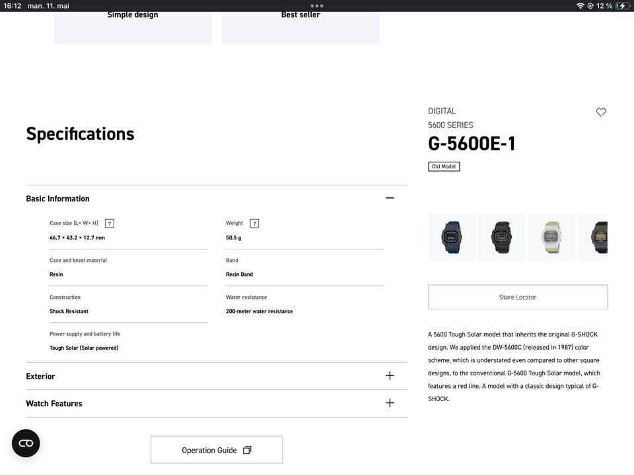Image resolution: width=634 pixels, height=475 pixels.
Task: Open the Best seller card
Action: pos(300,28)
